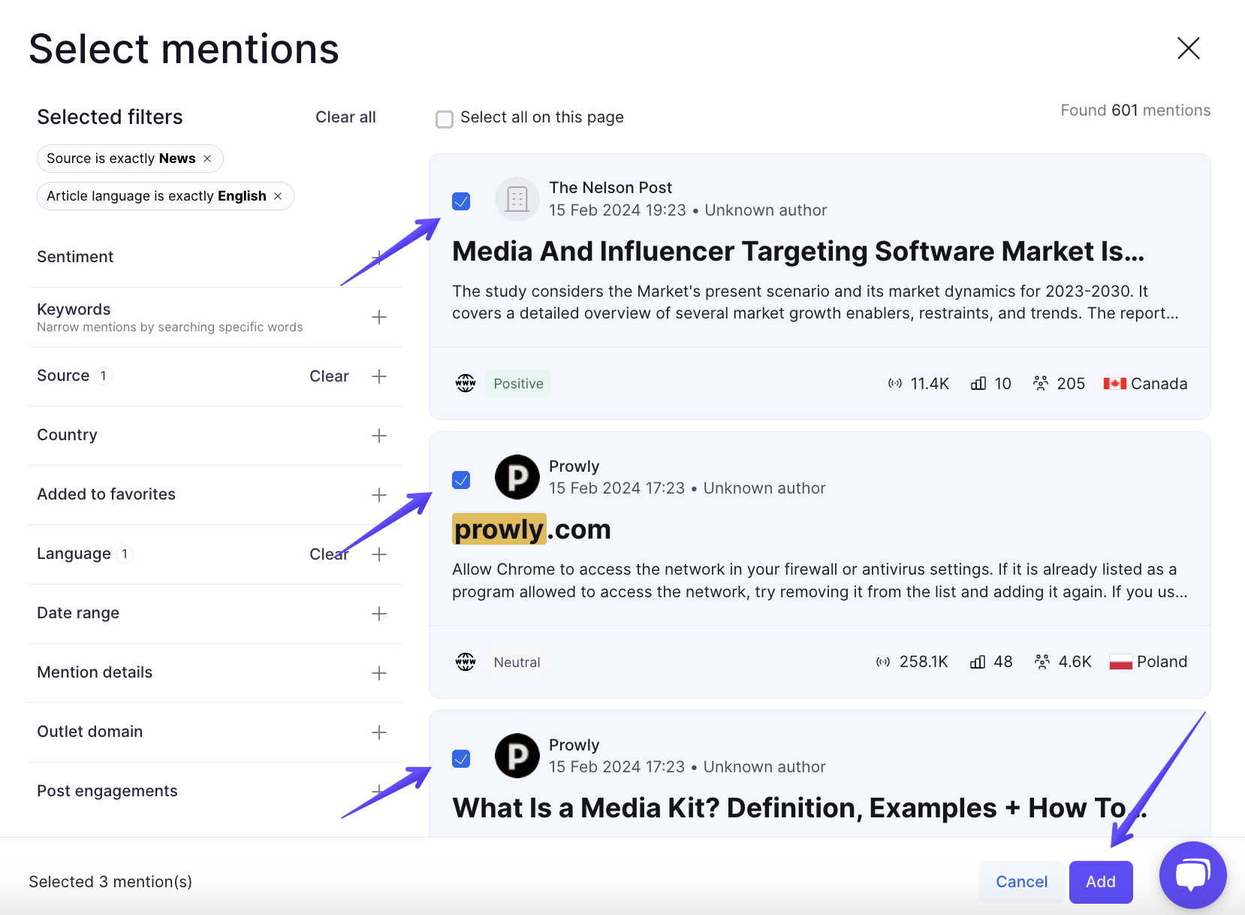Click the Canada flag icon
The width and height of the screenshot is (1245, 915).
pyautogui.click(x=1114, y=383)
